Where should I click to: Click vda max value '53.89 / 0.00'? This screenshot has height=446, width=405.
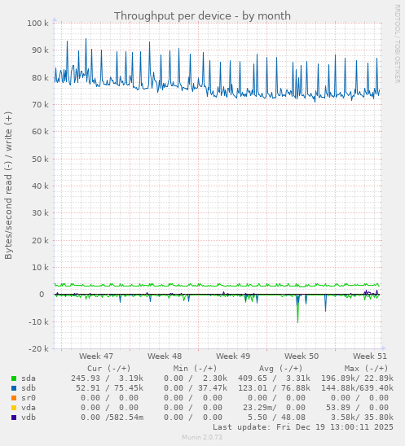pyautogui.click(x=357, y=407)
